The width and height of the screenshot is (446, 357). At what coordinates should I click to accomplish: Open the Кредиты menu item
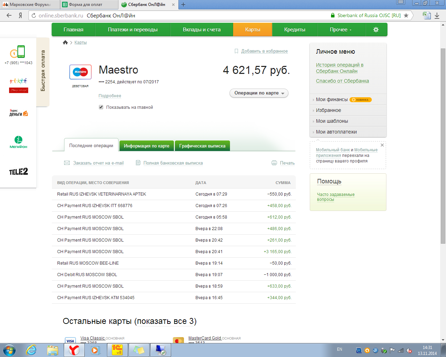click(295, 30)
